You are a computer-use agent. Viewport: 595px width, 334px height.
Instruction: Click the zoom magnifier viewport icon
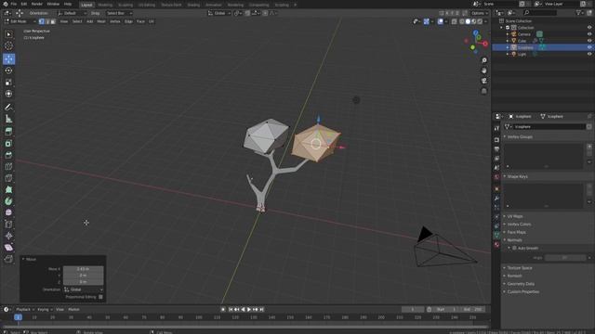484,60
